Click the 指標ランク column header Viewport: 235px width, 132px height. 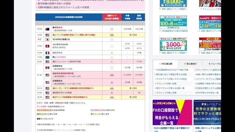point(112,17)
